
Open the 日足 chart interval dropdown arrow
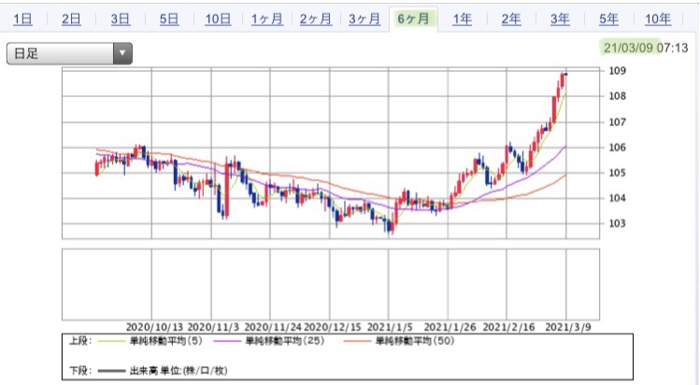coord(122,53)
